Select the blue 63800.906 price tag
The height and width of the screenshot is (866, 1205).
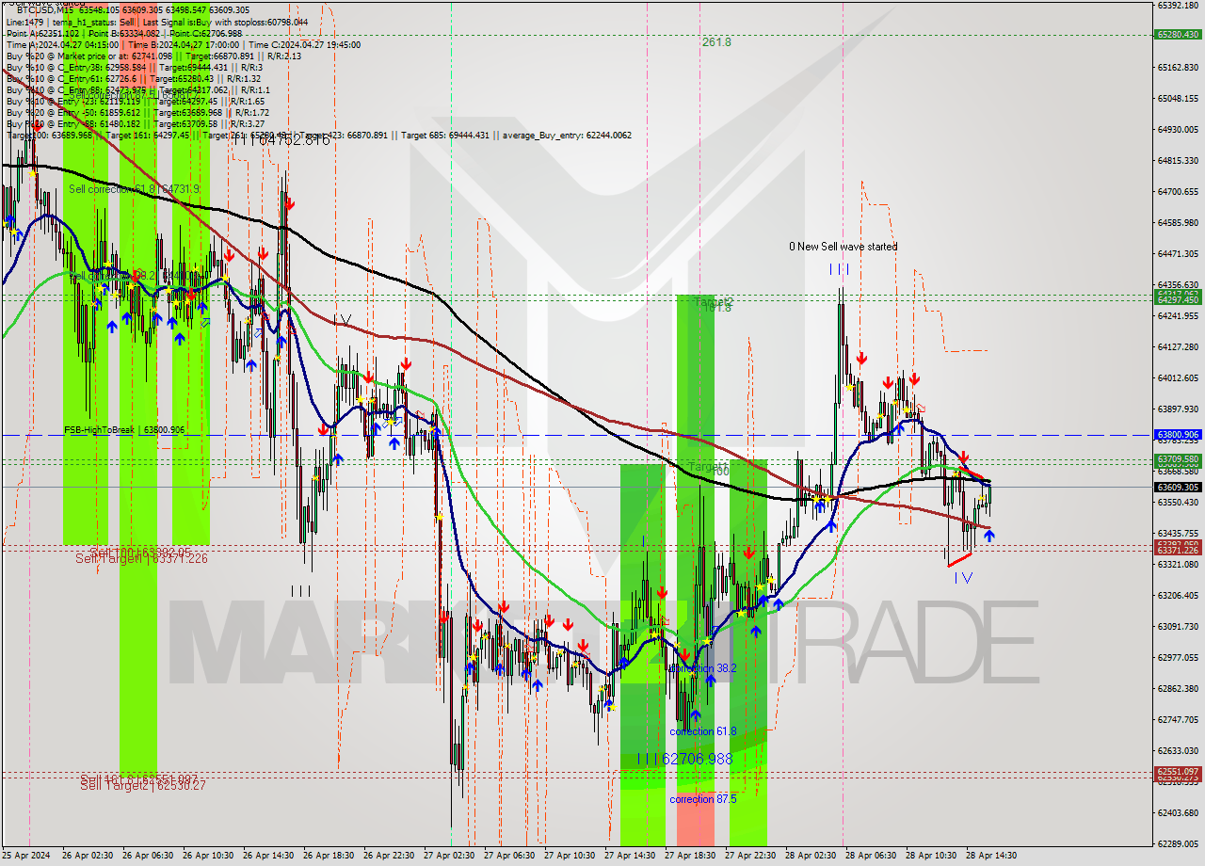1177,435
